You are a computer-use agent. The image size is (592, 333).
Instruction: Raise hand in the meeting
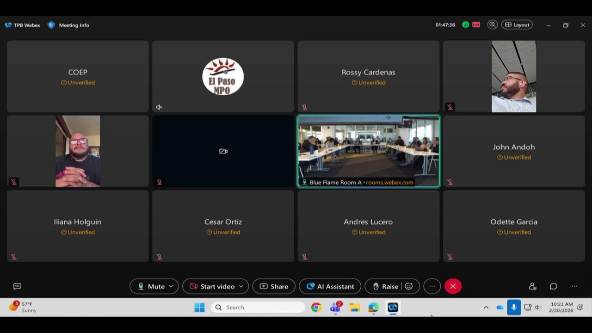click(x=385, y=286)
